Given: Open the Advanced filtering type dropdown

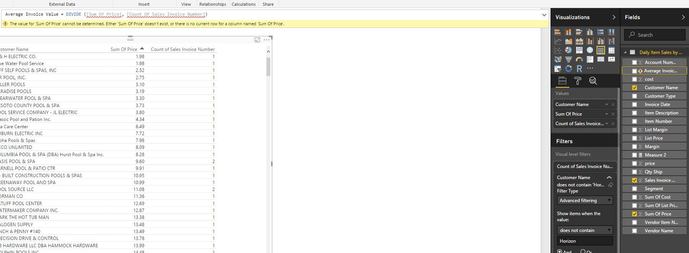Looking at the screenshot, I should 585,201.
